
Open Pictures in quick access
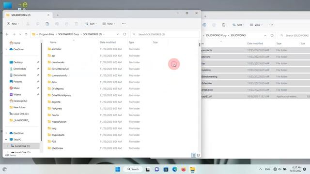point(17,82)
